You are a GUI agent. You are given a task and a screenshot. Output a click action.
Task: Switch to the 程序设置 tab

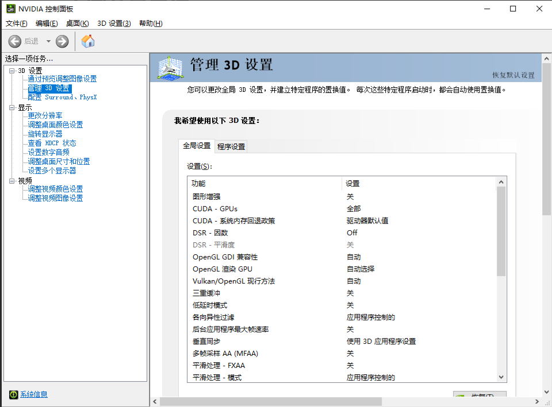[x=231, y=146]
